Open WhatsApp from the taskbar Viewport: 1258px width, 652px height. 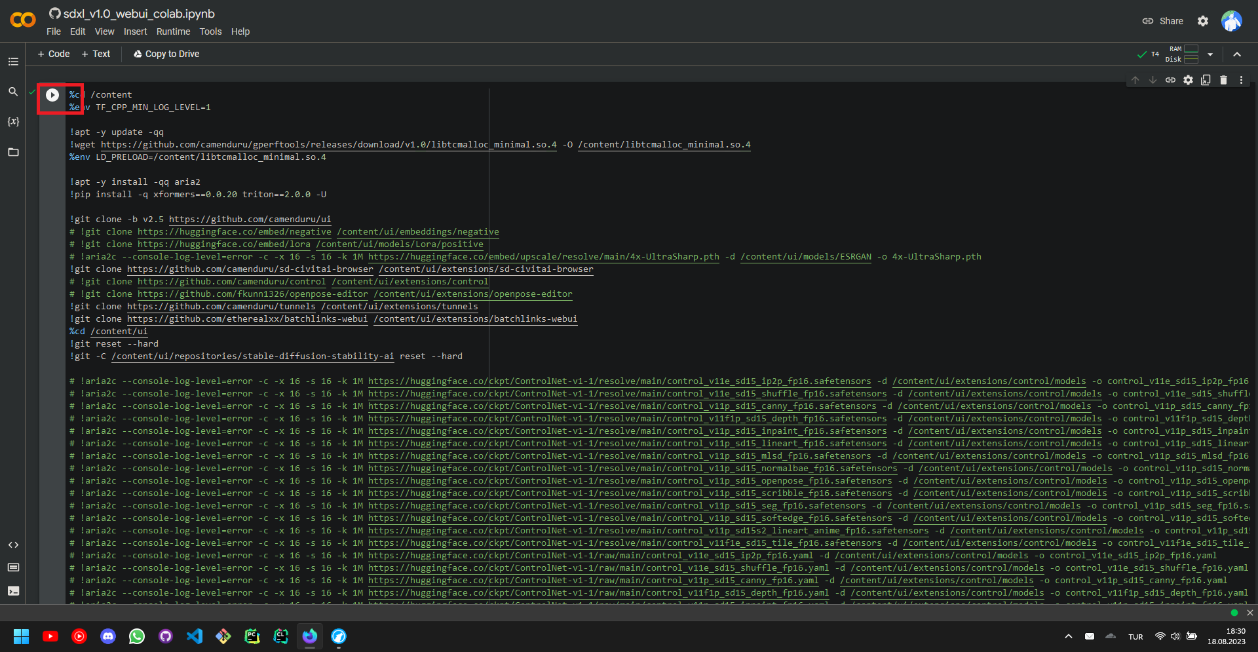(137, 636)
